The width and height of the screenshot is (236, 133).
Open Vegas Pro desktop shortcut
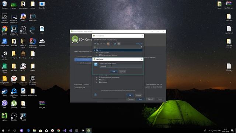(14, 31)
